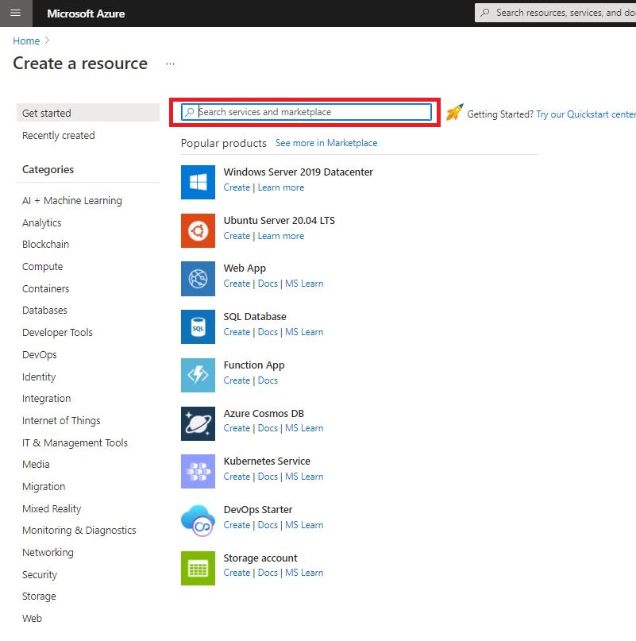
Task: Click Learn more under Windows Server 2019
Action: [x=281, y=187]
